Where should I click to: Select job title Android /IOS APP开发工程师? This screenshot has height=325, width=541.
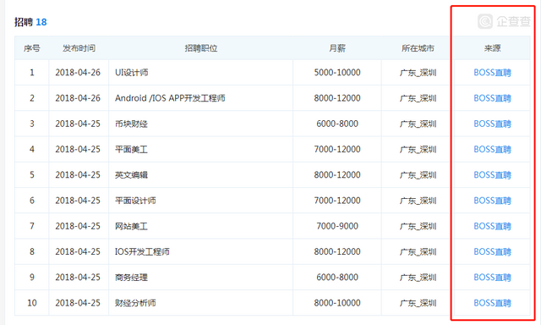pos(170,98)
